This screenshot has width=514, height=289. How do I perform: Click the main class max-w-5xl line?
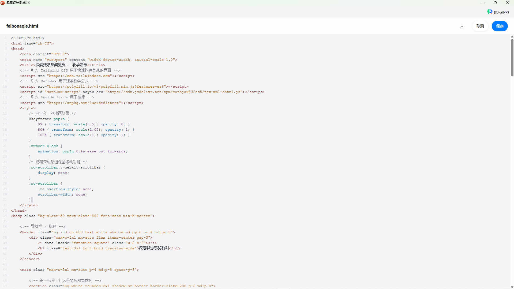[79, 270]
